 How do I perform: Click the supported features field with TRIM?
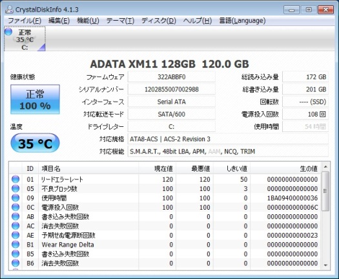(228, 151)
